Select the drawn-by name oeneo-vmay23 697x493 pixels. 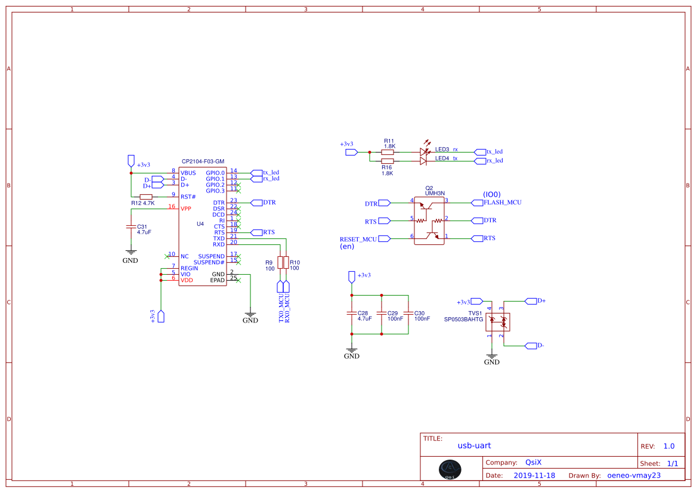pos(635,475)
